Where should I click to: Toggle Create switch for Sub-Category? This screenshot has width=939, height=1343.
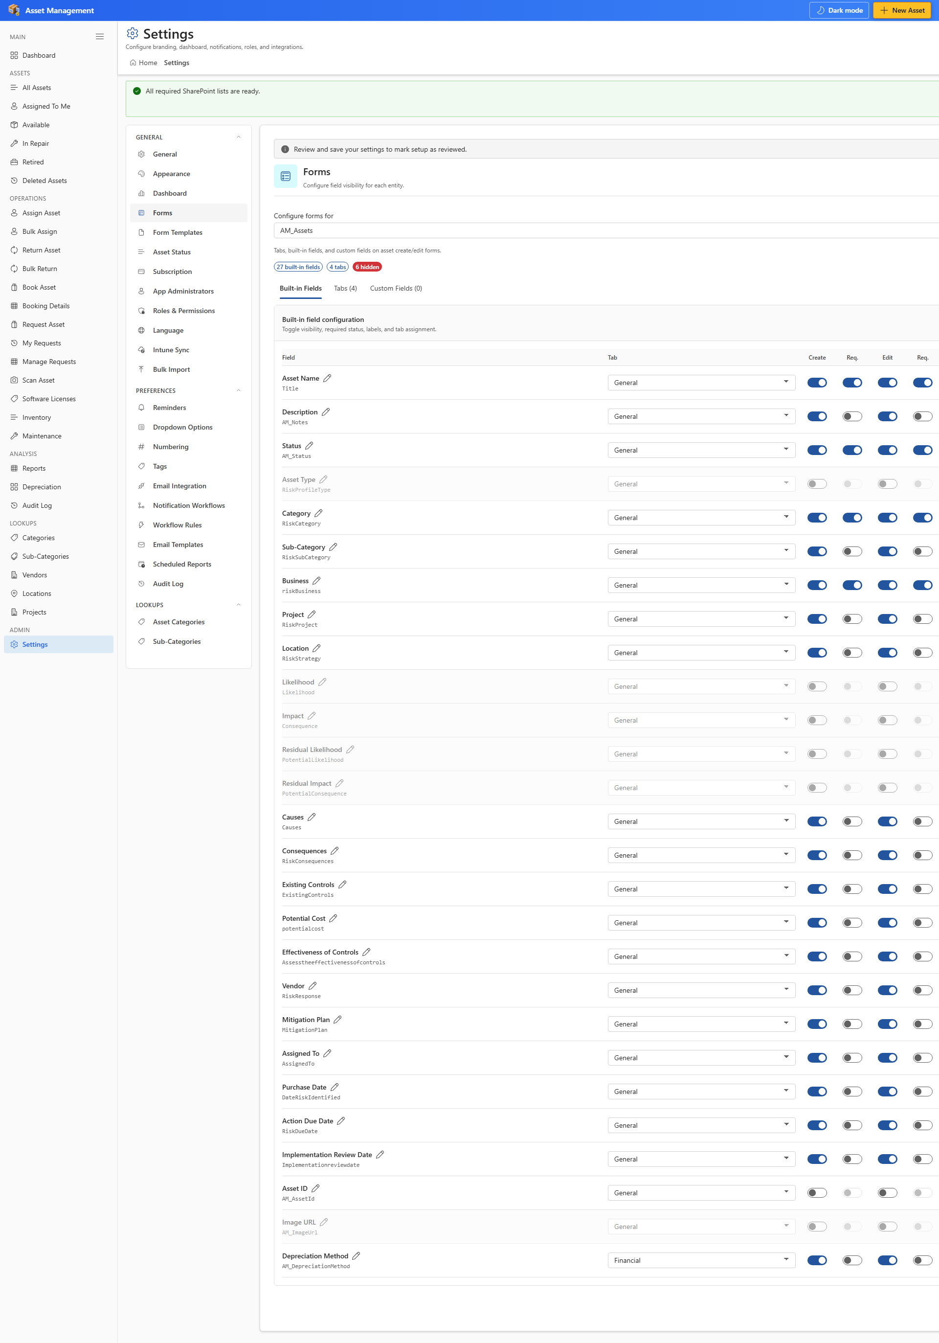pyautogui.click(x=817, y=551)
